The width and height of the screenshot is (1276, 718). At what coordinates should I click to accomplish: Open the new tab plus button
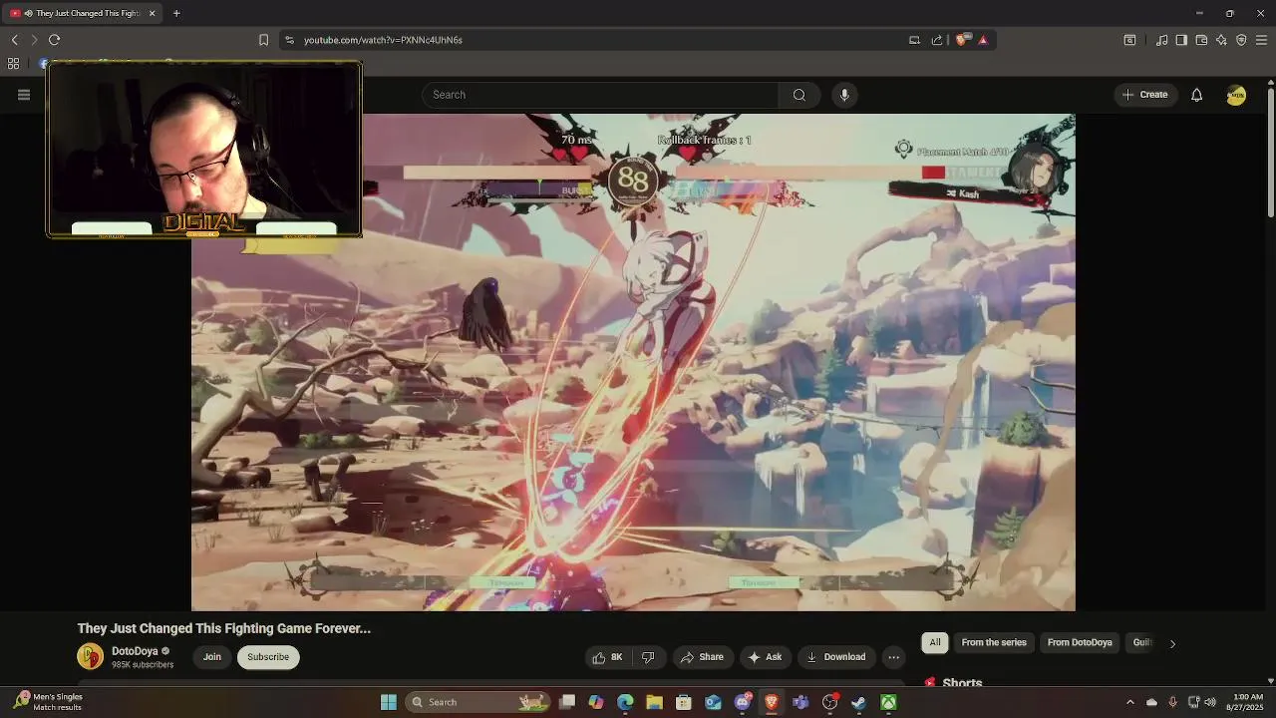pyautogui.click(x=176, y=13)
